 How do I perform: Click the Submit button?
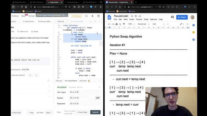pos(95,112)
